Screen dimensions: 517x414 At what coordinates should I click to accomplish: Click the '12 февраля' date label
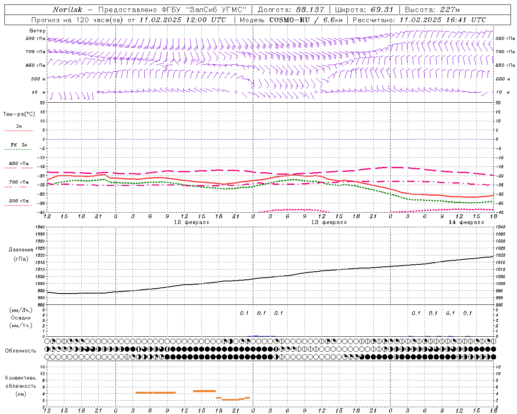pyautogui.click(x=191, y=222)
